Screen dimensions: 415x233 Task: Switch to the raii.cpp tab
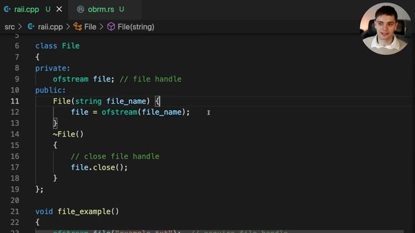coord(27,10)
